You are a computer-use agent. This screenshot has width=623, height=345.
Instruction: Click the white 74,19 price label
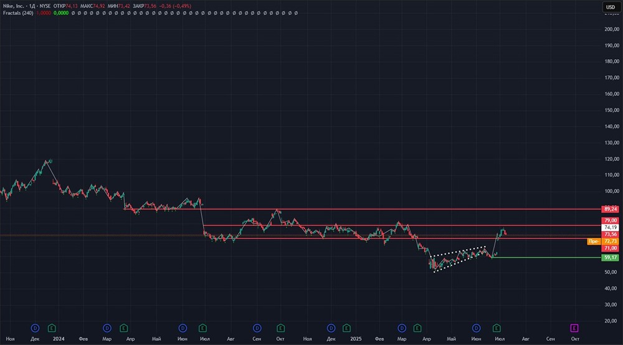[x=611, y=228]
